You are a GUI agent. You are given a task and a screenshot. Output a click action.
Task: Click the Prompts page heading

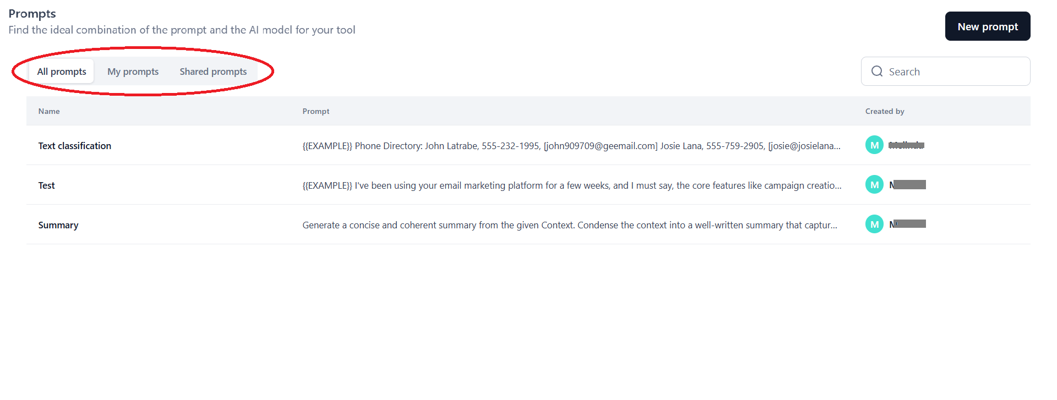coord(32,14)
